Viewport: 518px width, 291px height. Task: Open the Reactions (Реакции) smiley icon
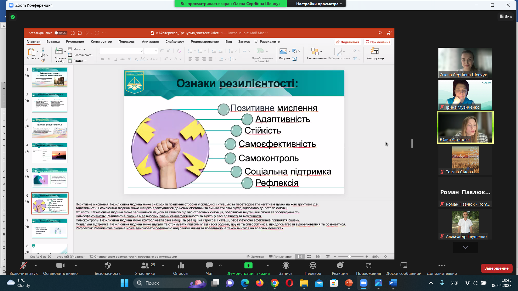coord(340,266)
